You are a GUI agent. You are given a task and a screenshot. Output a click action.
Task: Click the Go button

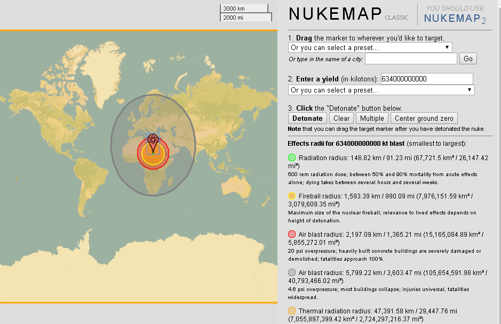(468, 59)
